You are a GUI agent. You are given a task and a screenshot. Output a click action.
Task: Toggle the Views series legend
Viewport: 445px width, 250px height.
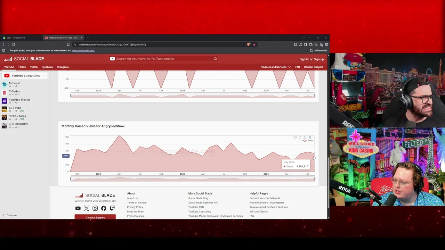(x=308, y=141)
